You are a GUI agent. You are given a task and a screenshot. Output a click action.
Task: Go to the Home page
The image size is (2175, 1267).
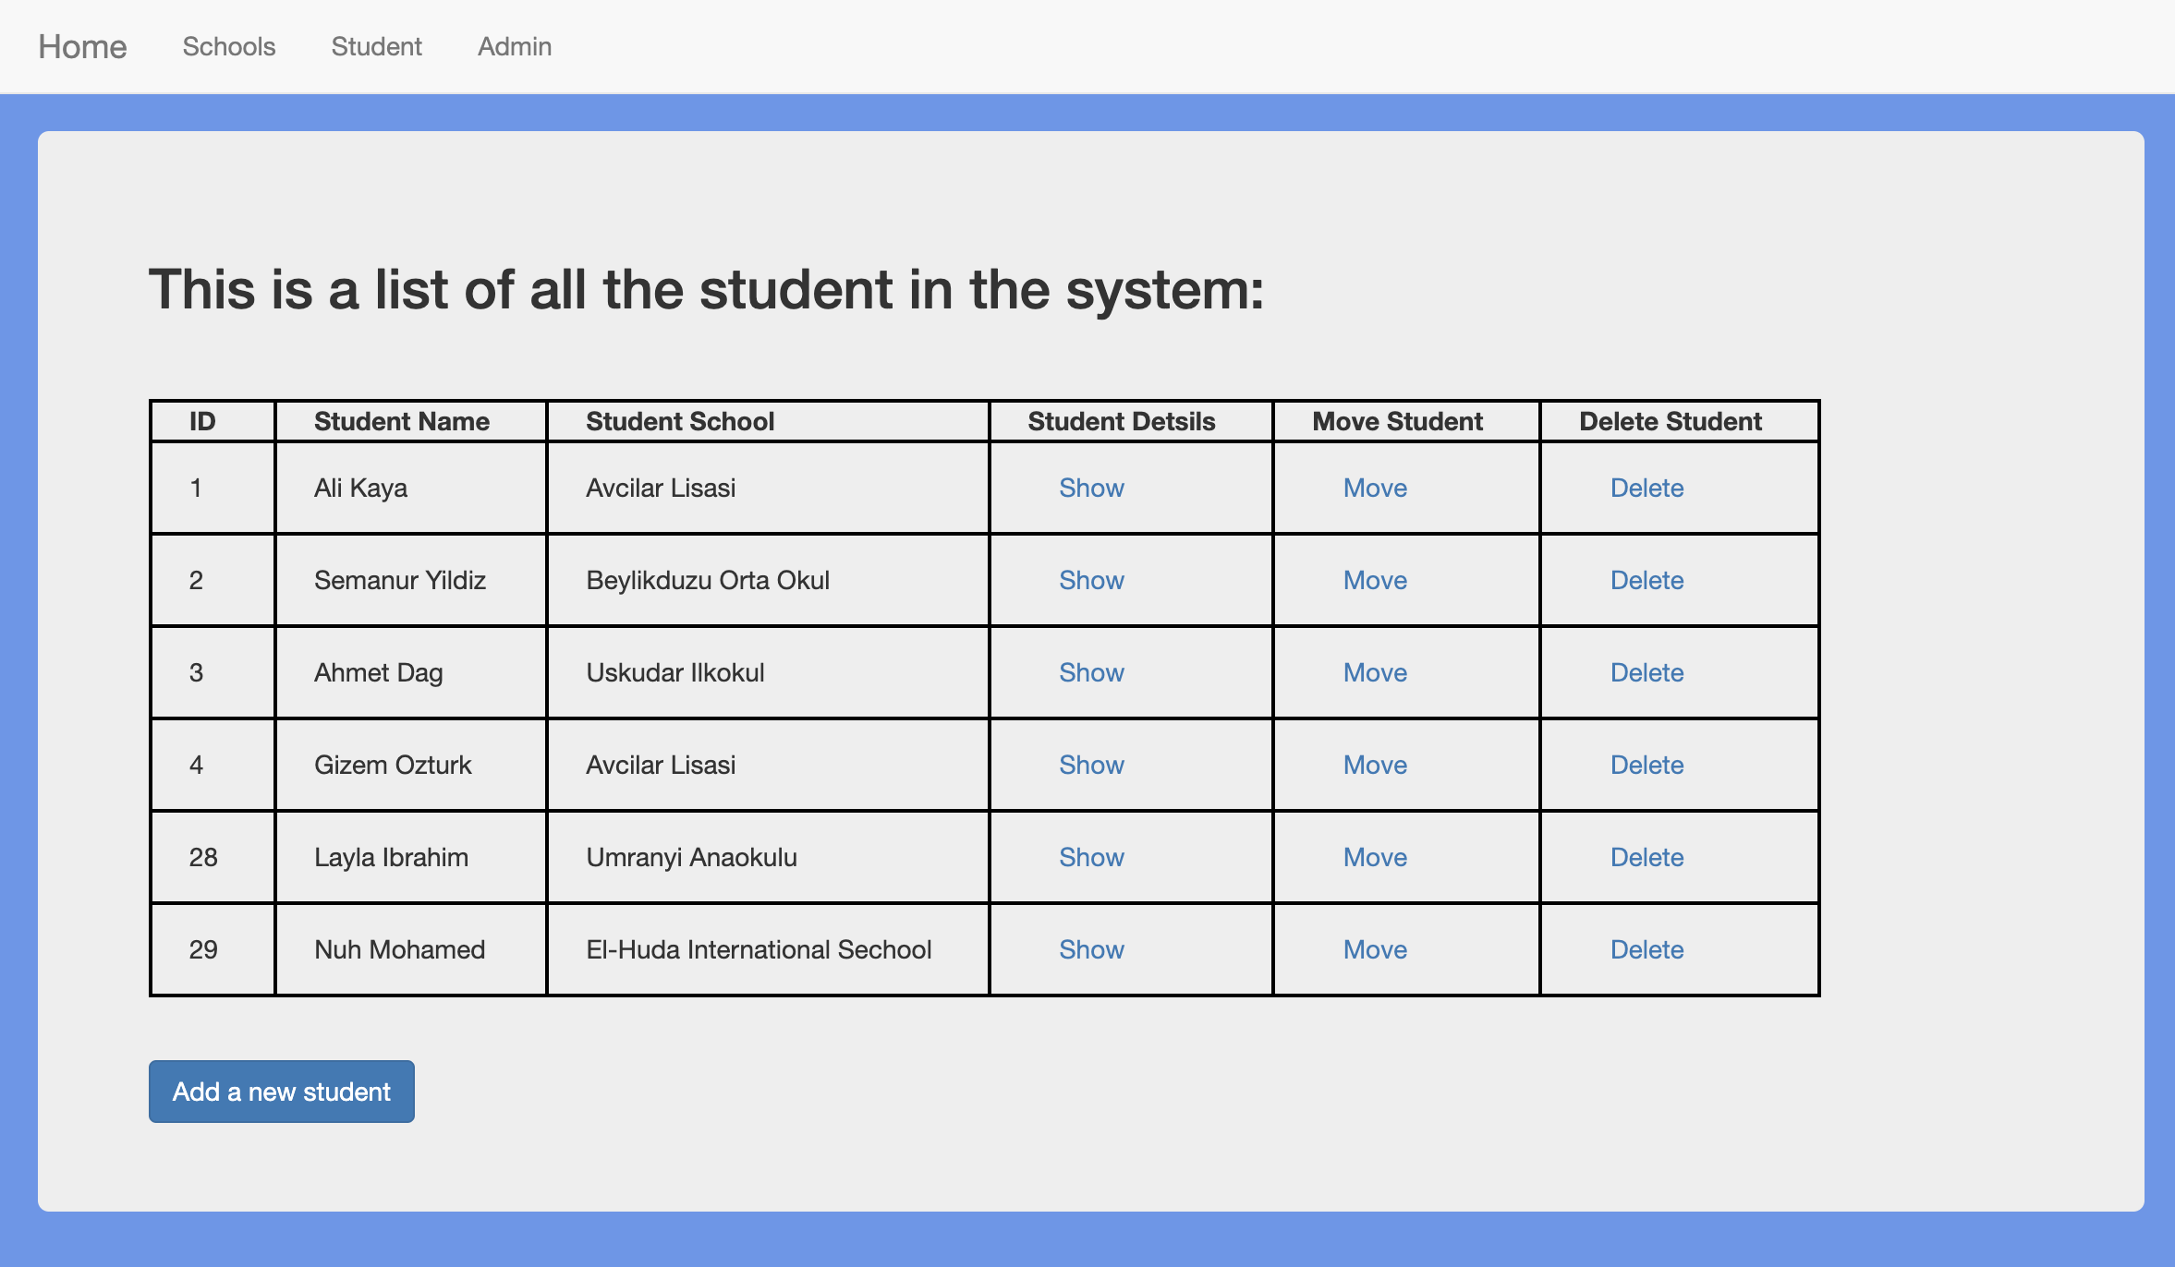click(x=81, y=46)
